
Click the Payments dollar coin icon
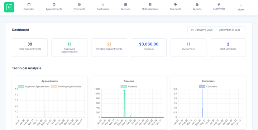pos(79,5)
